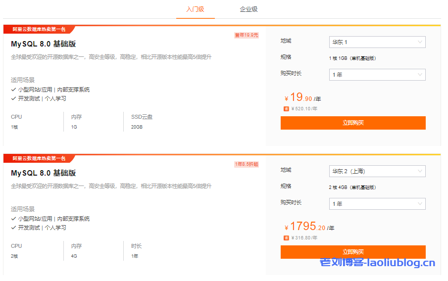This screenshot has height=281, width=448.
Task: Click the 内存 1G value
Action: 74,127
